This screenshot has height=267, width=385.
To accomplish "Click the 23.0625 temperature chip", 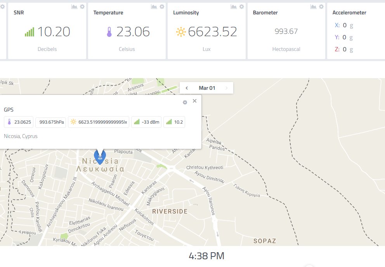I will [19, 122].
